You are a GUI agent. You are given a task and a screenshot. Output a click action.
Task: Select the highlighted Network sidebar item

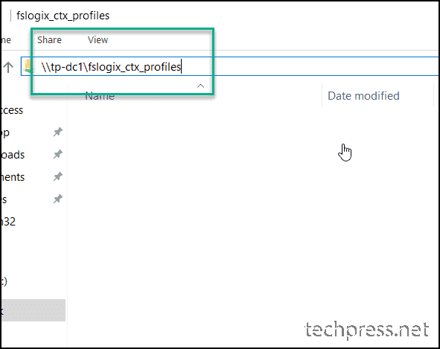[x=33, y=310]
